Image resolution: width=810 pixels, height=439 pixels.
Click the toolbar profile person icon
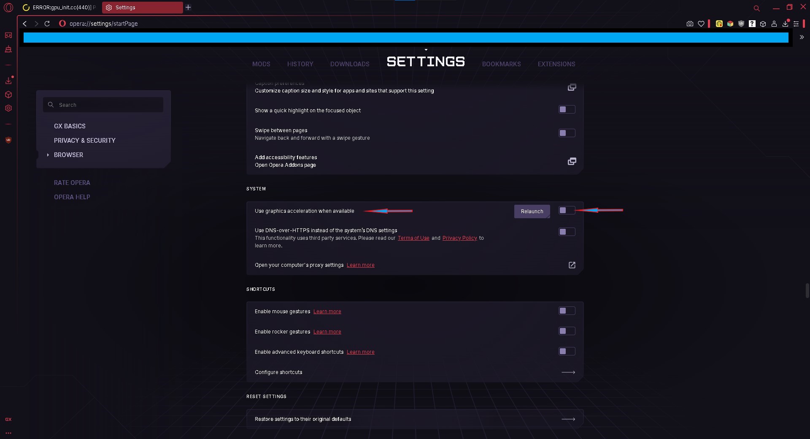click(774, 24)
